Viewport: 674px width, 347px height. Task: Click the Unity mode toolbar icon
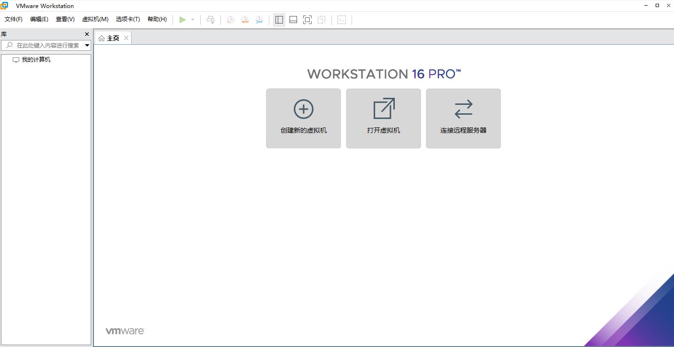[321, 19]
